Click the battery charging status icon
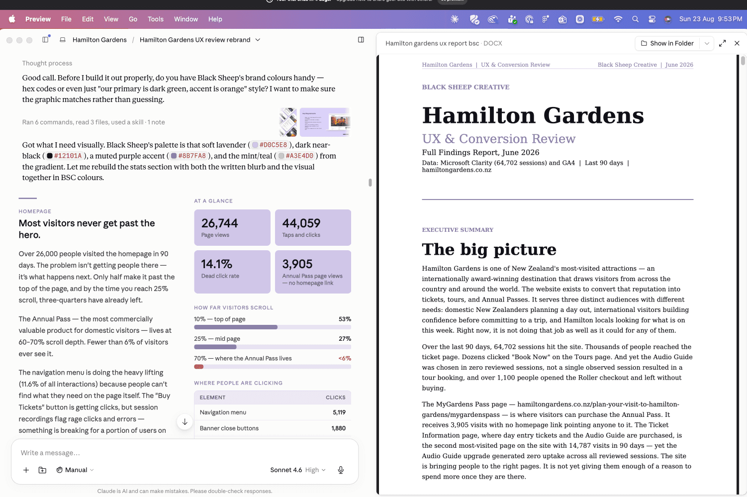 point(598,19)
